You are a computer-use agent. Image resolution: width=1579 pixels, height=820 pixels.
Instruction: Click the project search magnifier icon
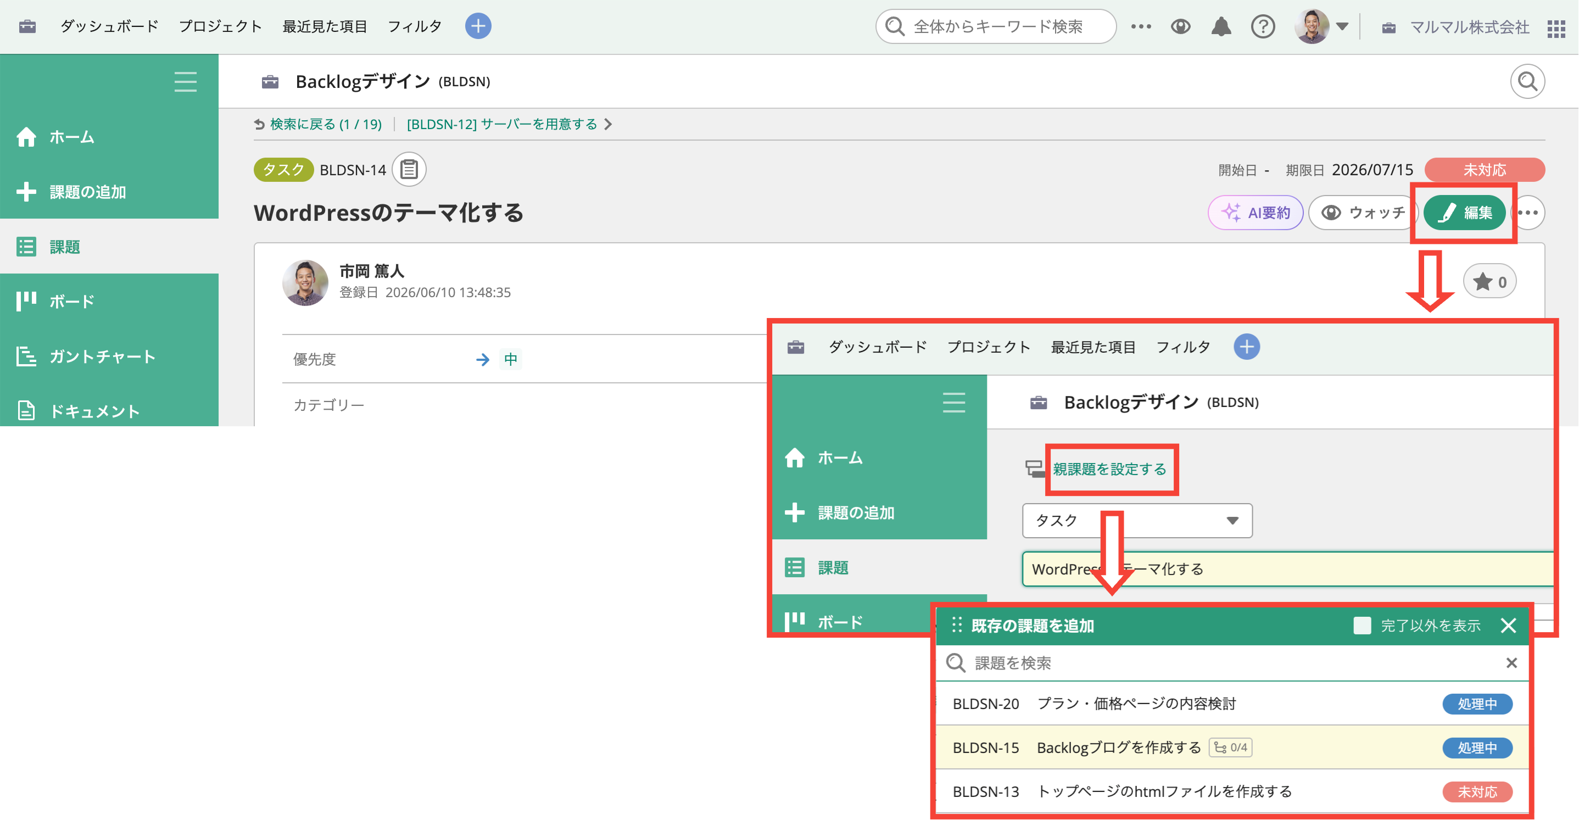(x=1527, y=81)
